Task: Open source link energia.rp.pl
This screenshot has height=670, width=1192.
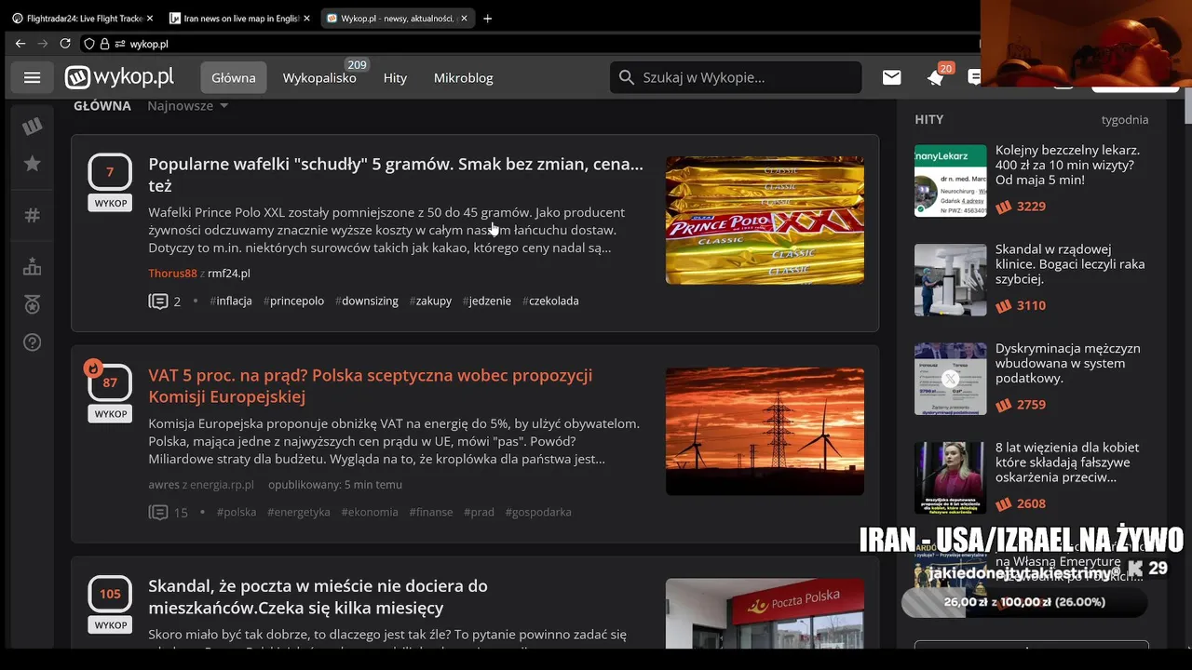Action: (x=221, y=485)
